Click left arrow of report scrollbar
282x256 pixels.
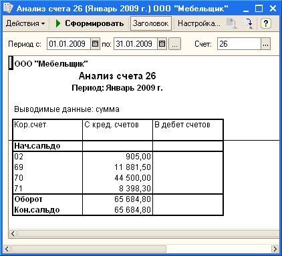tap(13, 234)
